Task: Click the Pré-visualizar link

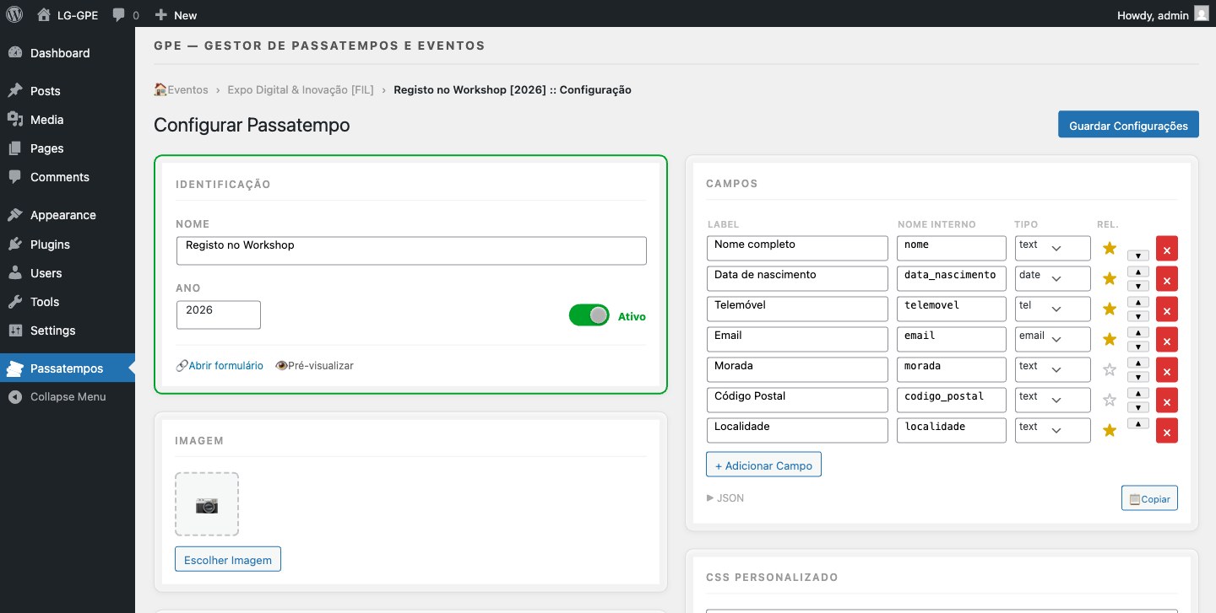Action: (x=314, y=366)
